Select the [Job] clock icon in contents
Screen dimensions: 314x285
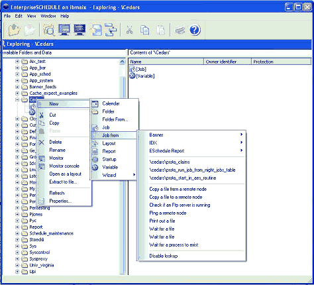coord(132,69)
